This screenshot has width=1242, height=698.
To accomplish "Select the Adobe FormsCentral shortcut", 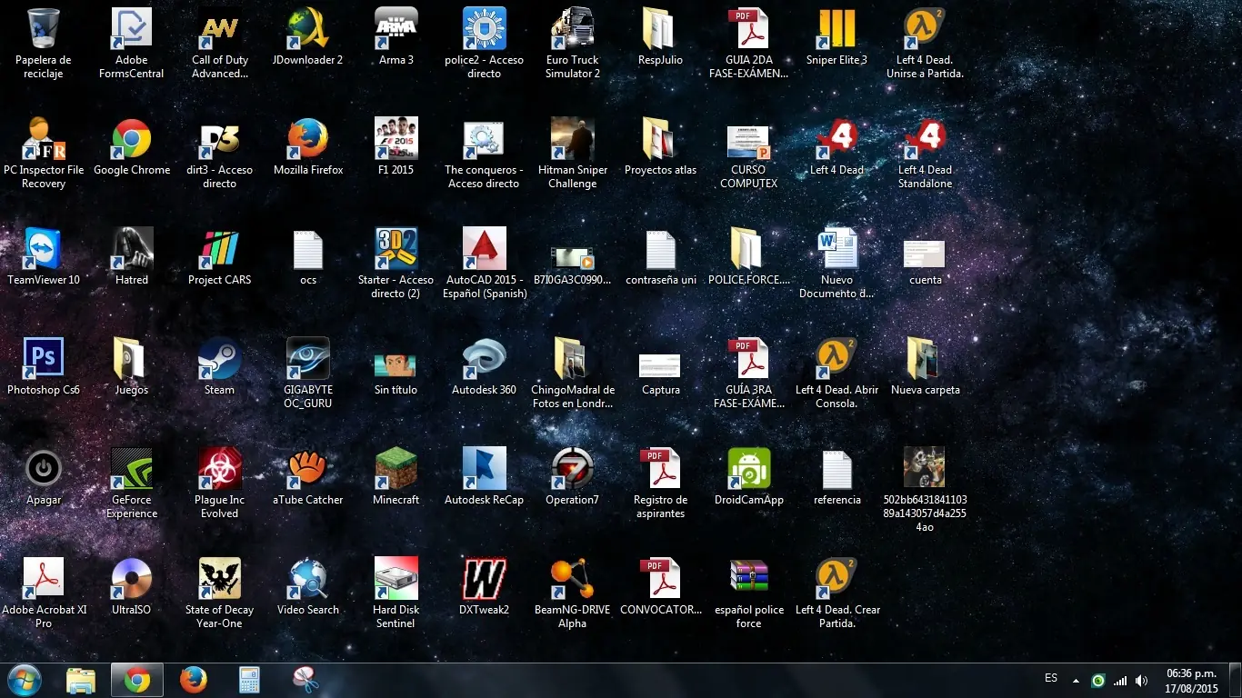I will (132, 29).
